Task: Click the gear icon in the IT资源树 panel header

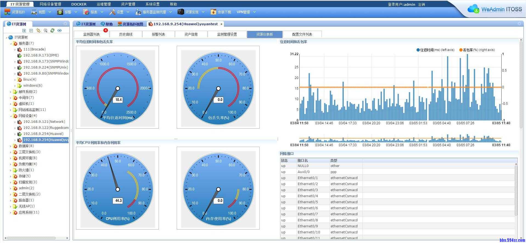Action: pos(65,24)
